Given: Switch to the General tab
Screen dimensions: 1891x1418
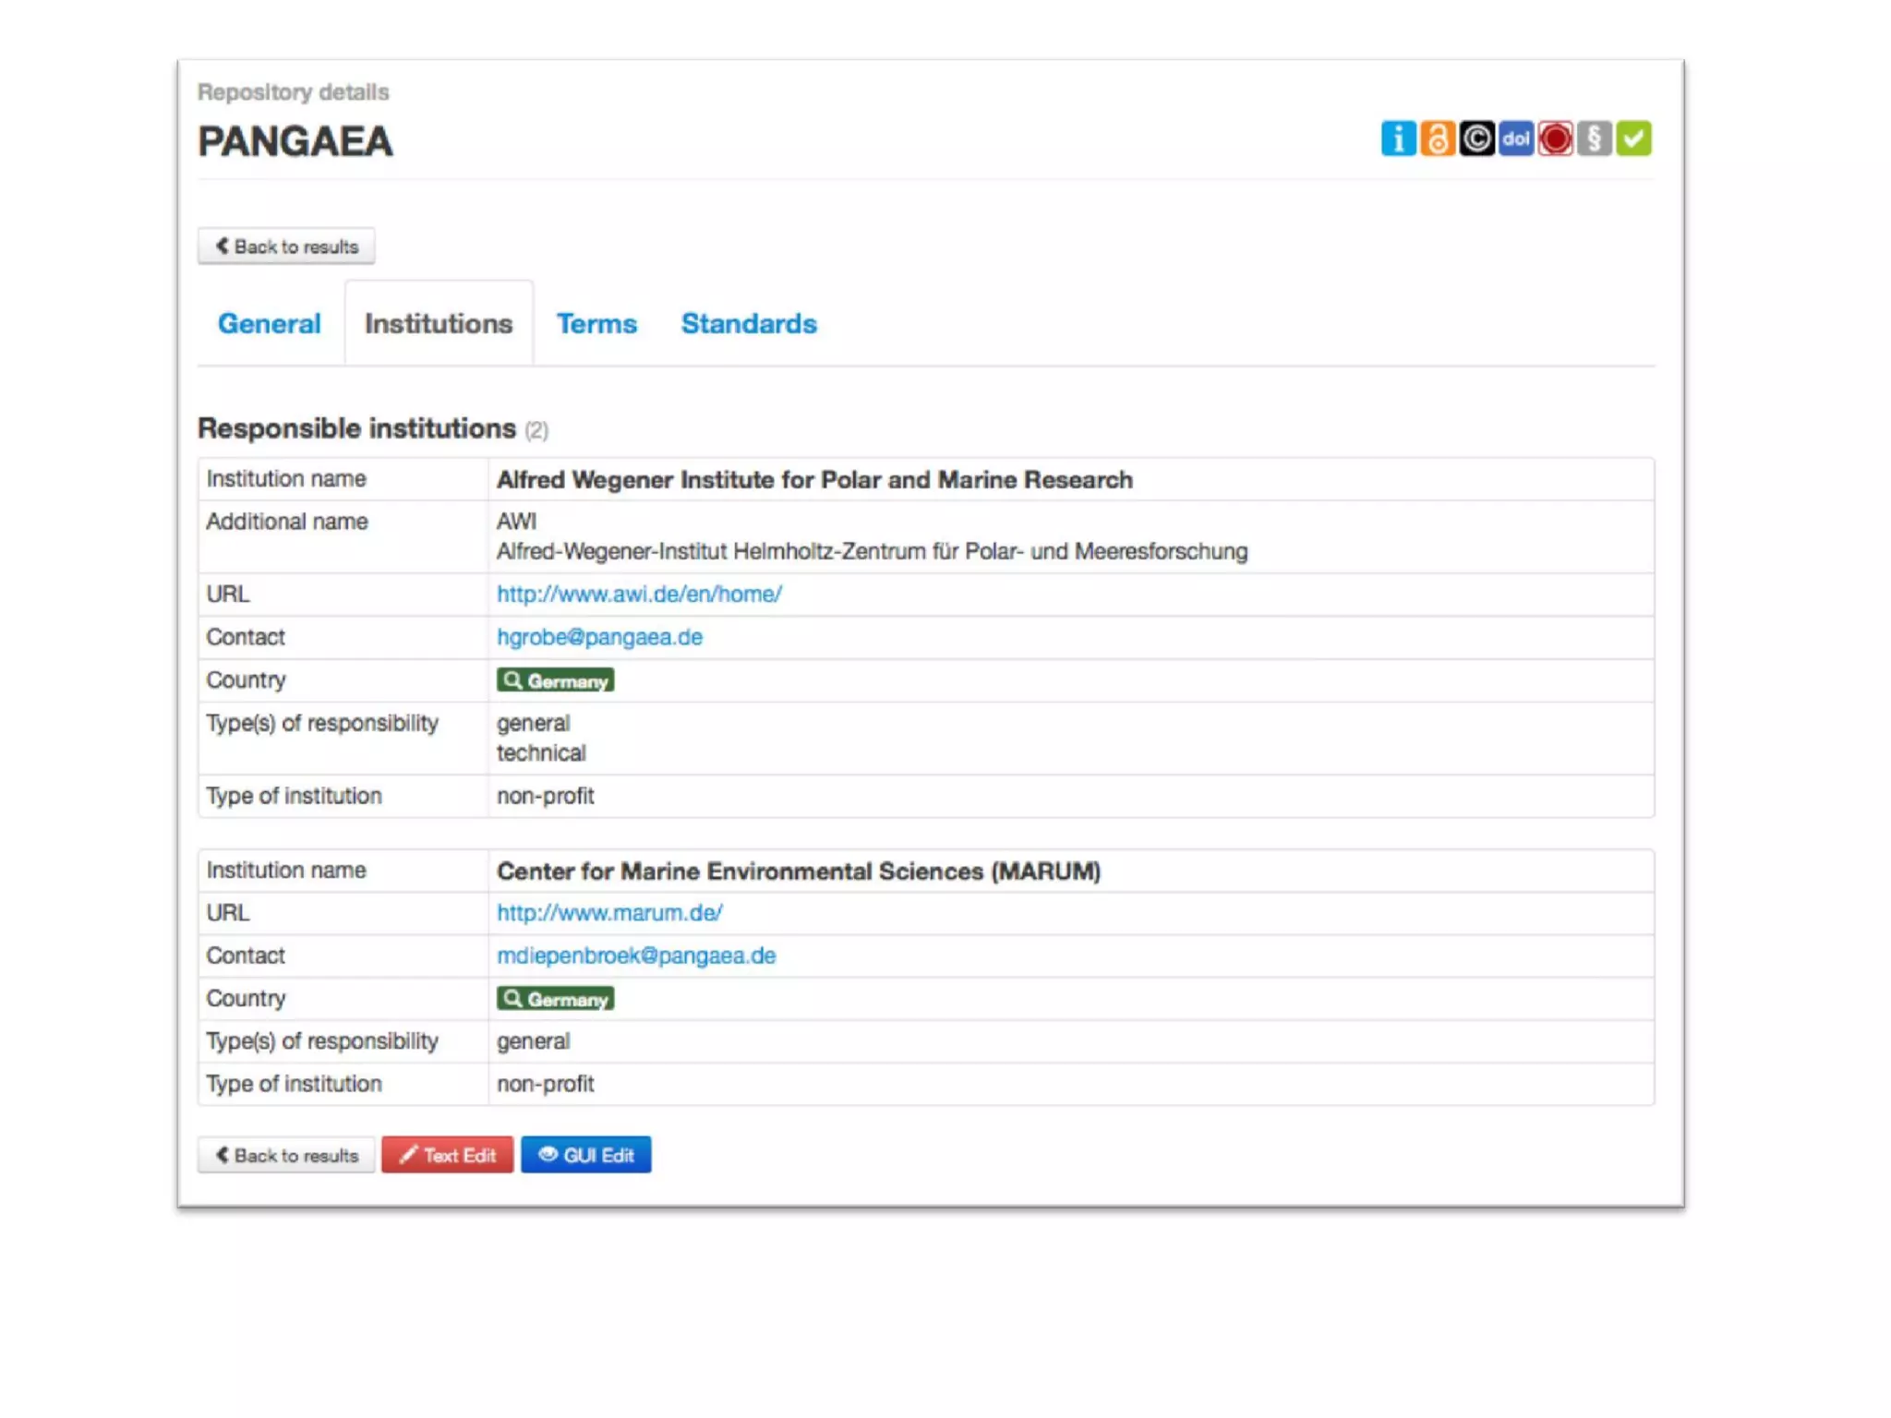Looking at the screenshot, I should coord(269,324).
